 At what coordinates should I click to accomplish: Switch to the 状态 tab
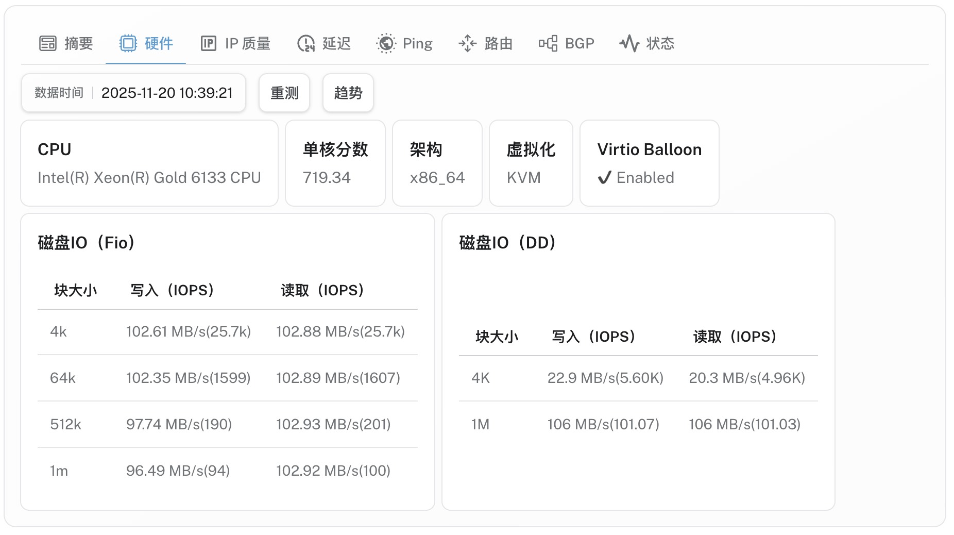(647, 43)
